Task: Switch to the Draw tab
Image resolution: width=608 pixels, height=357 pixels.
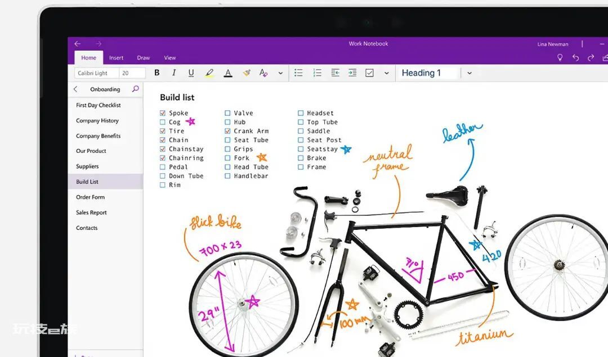Action: coord(144,58)
